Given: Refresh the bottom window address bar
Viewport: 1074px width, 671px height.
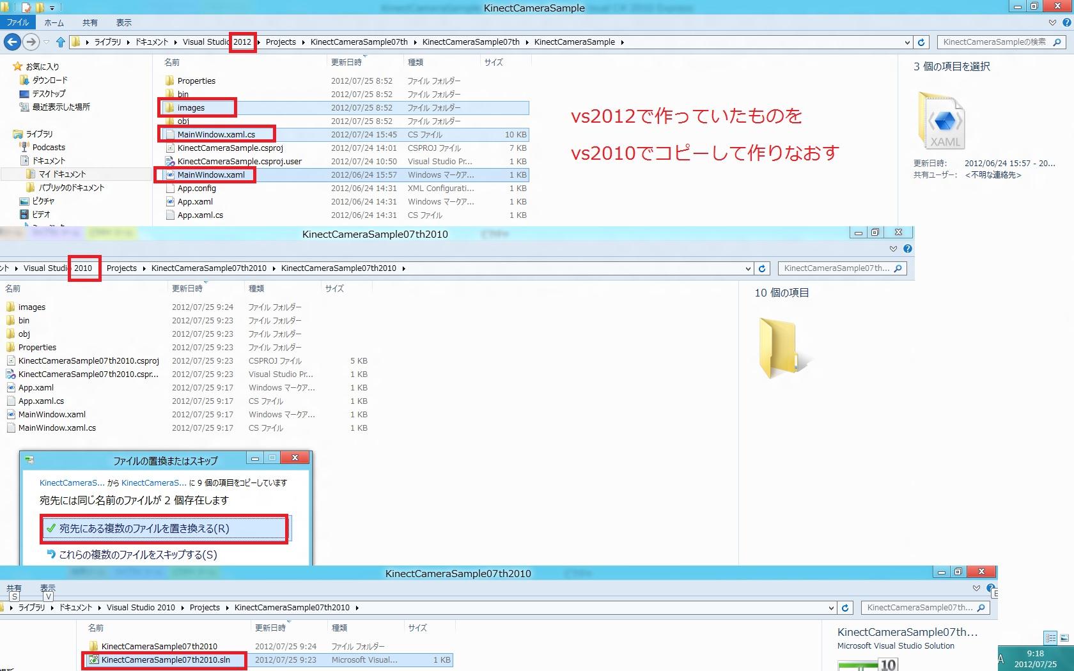Looking at the screenshot, I should (845, 608).
